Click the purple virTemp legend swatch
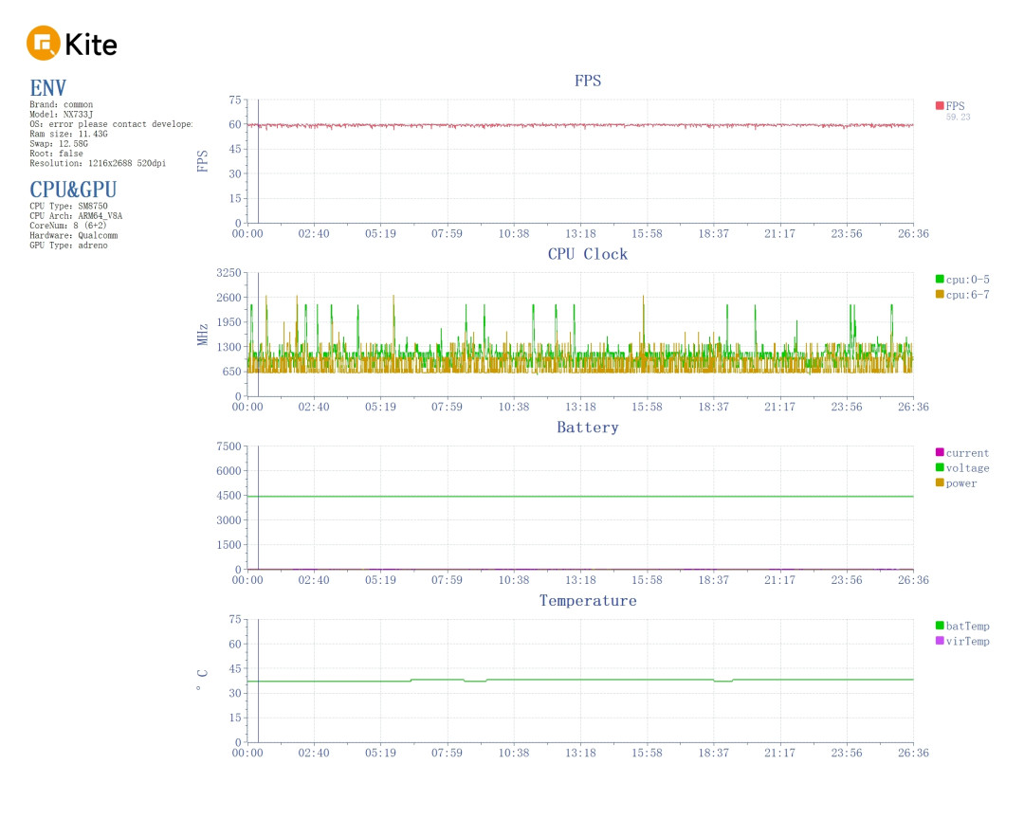 pyautogui.click(x=940, y=641)
